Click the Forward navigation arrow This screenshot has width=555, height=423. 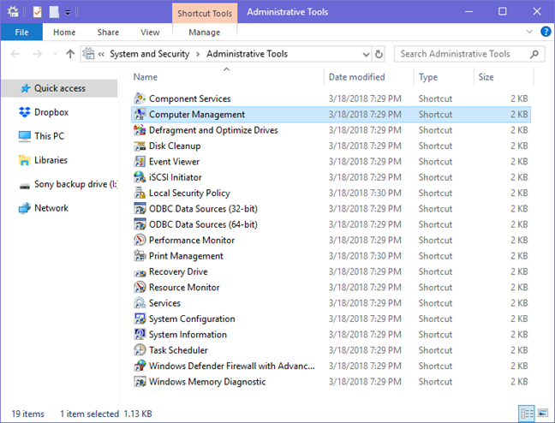pos(37,54)
